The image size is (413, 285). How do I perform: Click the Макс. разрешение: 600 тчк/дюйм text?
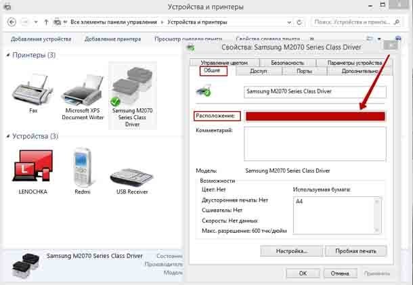(x=244, y=231)
